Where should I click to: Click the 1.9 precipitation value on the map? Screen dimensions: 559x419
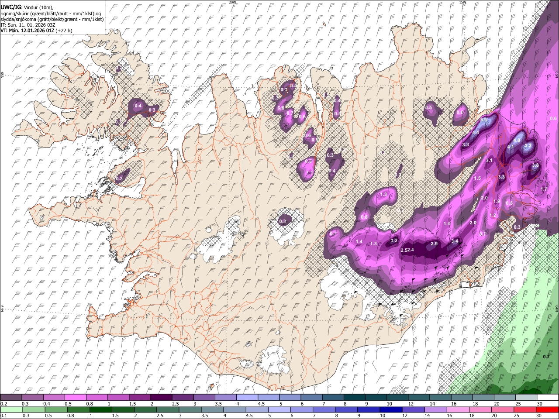pyautogui.click(x=497, y=202)
